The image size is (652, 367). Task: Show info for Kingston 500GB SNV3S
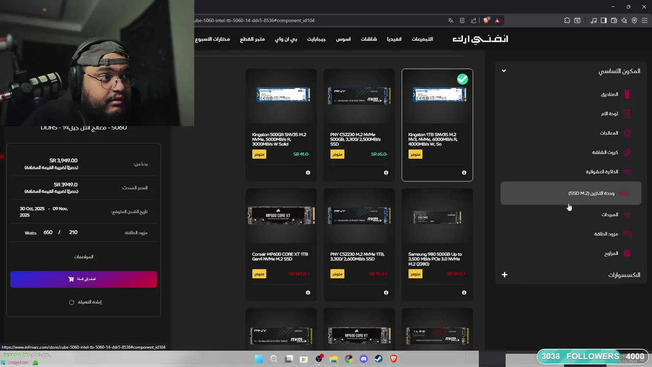308,173
